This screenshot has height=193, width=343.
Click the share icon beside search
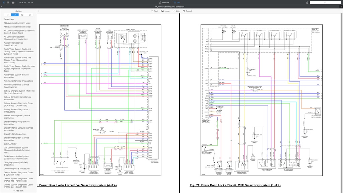pos(307,3)
